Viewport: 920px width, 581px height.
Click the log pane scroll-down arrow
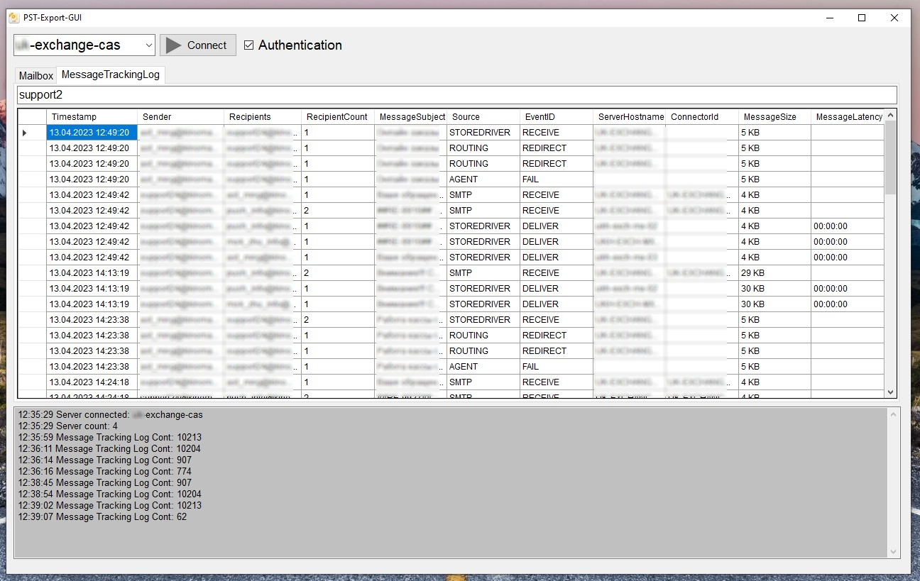(893, 551)
